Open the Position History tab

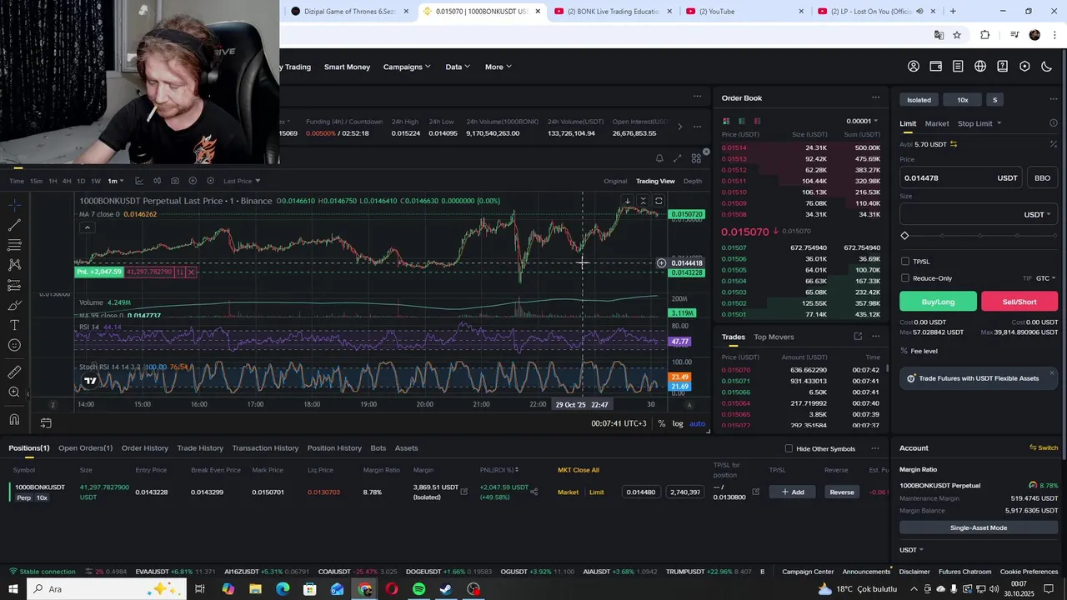334,448
